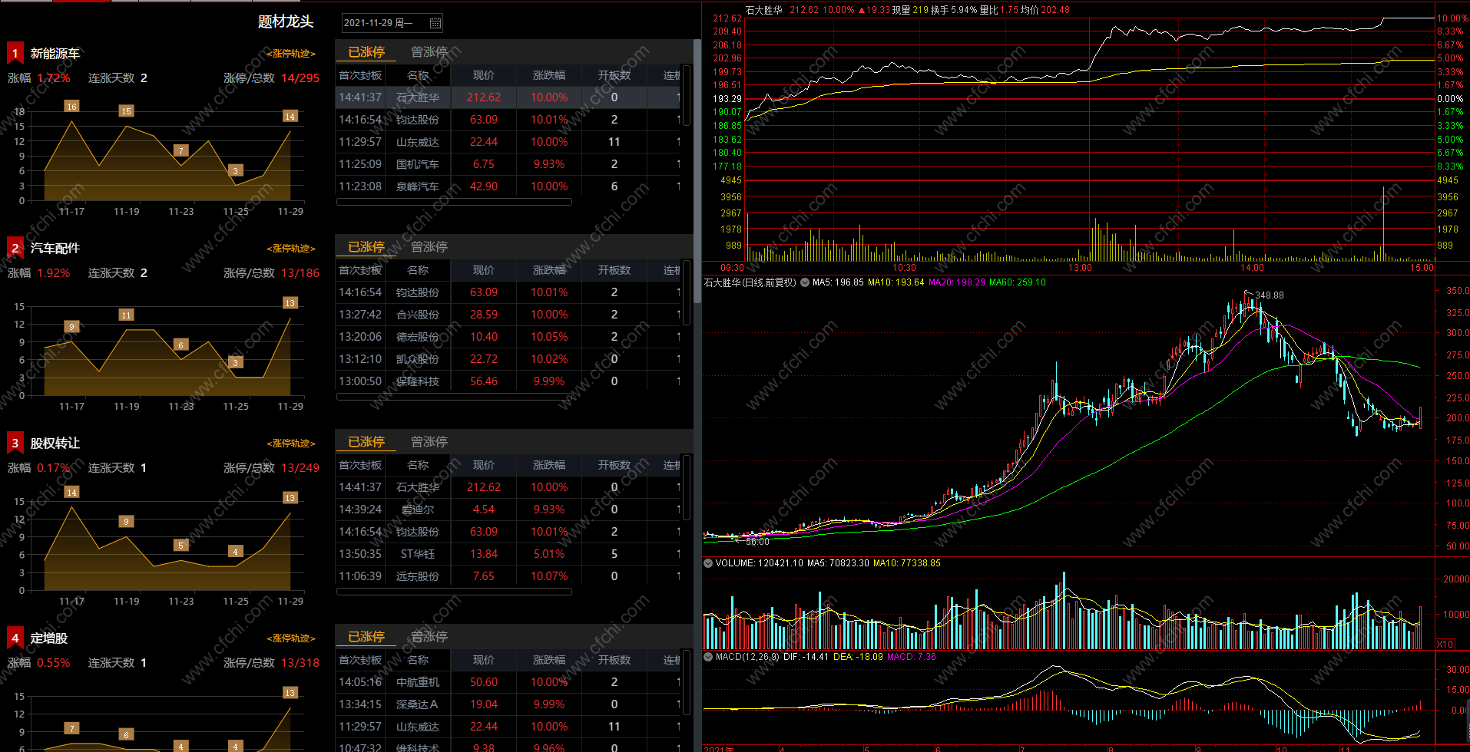Select the 已涨停 tab in 股权转让 section

click(x=366, y=442)
